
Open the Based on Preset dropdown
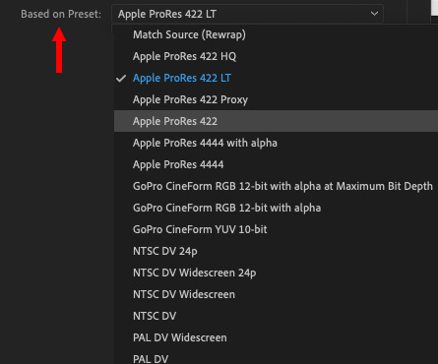247,14
